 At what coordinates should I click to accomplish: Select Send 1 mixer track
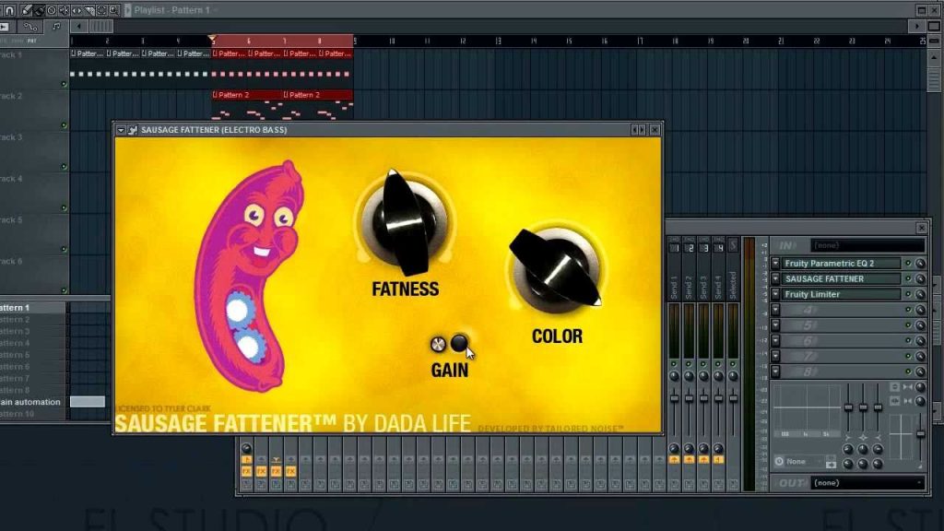[x=674, y=270]
